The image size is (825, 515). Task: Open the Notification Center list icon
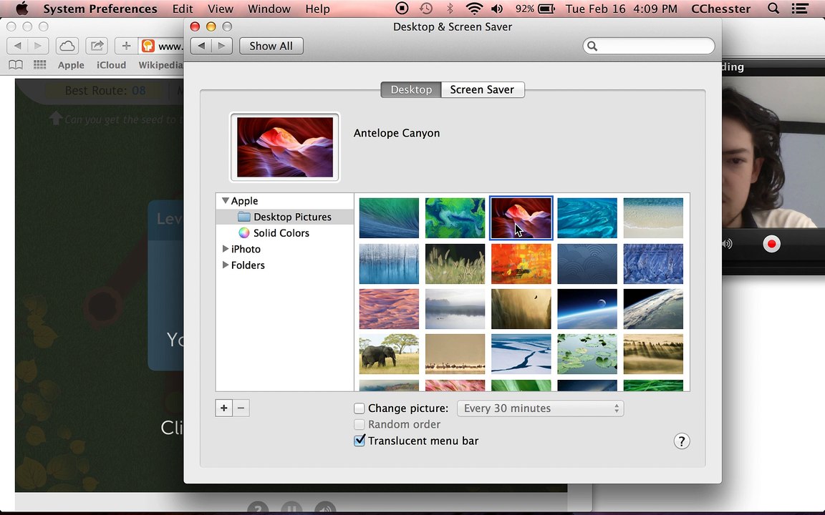pos(800,9)
